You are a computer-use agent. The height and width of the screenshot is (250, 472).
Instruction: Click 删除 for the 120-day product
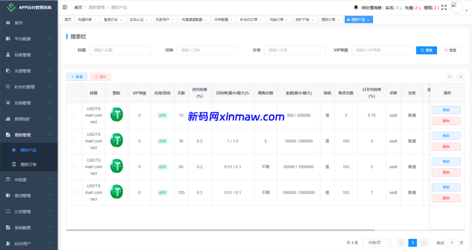tap(446, 198)
